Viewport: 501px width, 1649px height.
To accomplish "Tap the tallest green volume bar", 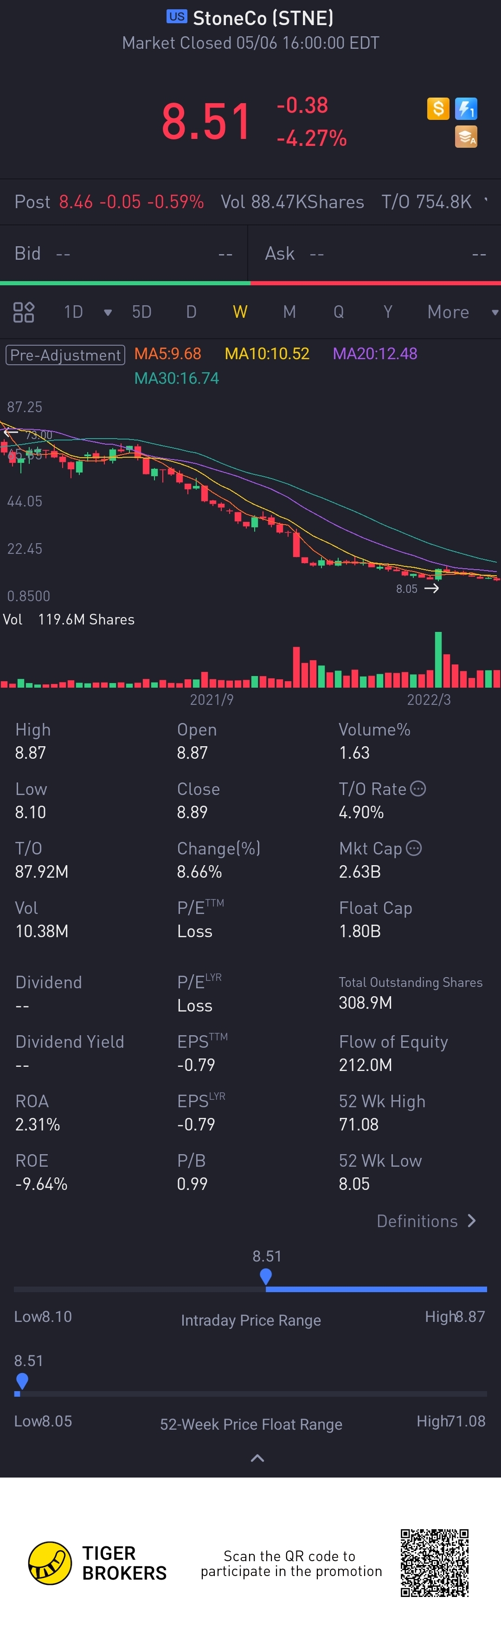I will point(438,659).
